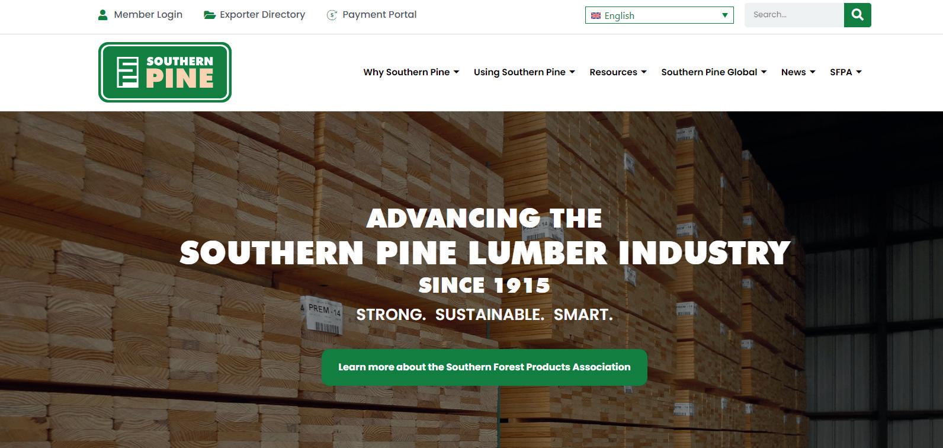
Task: Go to the Payment Portal link
Action: (x=380, y=15)
